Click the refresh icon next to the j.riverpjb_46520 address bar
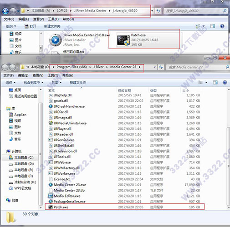230x227 pixels. (x=158, y=11)
